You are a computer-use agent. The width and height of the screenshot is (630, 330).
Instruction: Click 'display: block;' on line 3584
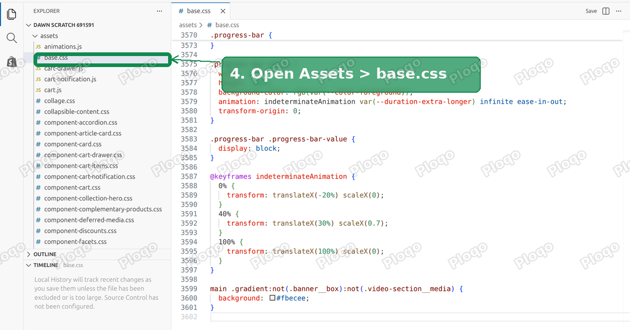249,148
